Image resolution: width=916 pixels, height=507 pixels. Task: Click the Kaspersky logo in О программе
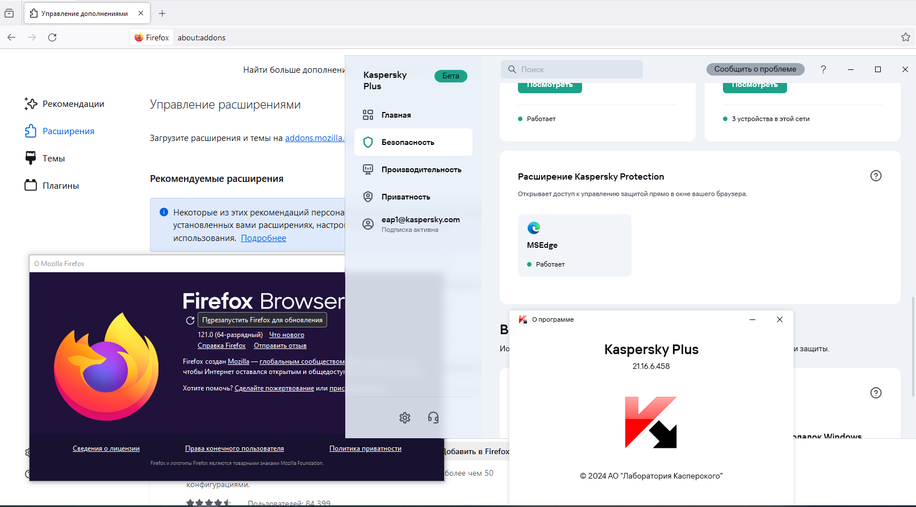tap(651, 422)
